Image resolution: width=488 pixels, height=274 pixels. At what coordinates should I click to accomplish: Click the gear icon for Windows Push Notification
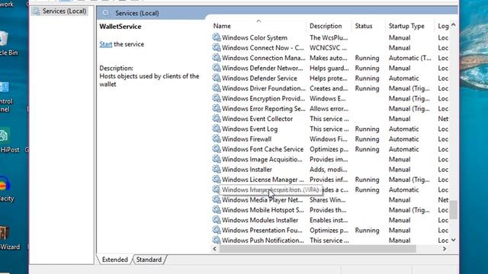[x=217, y=240]
